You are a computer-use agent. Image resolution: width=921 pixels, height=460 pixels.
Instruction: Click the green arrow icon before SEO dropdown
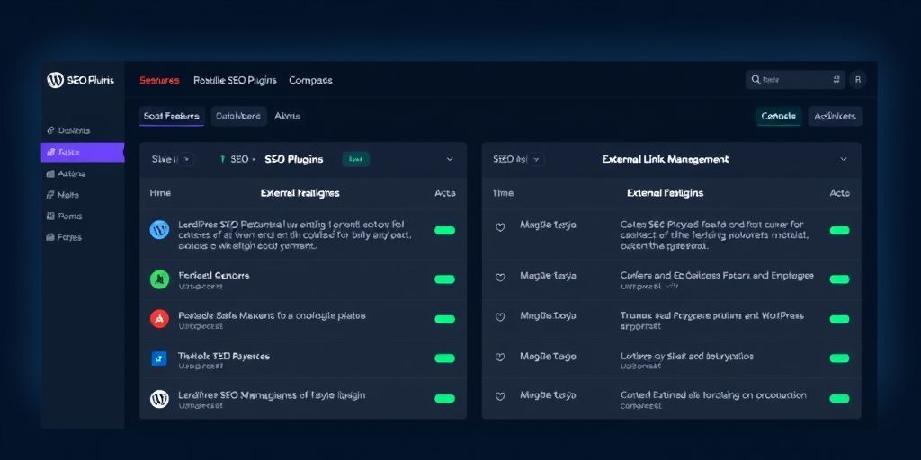[223, 159]
